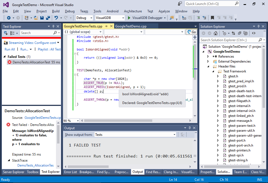Click the run-tests-after-build icon in Test Explorer
268x183 pixels.
tap(6, 33)
